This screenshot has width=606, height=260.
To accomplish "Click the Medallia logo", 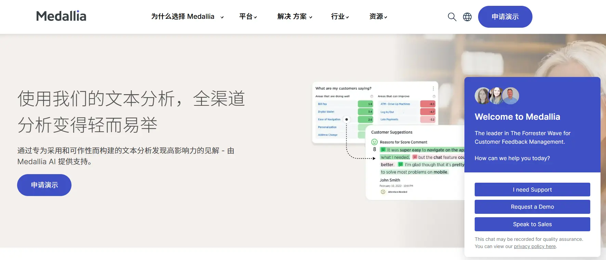I will pyautogui.click(x=61, y=16).
